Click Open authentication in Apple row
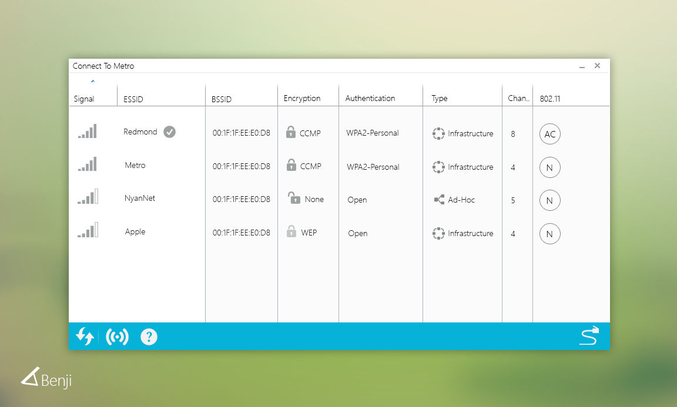 tap(358, 234)
